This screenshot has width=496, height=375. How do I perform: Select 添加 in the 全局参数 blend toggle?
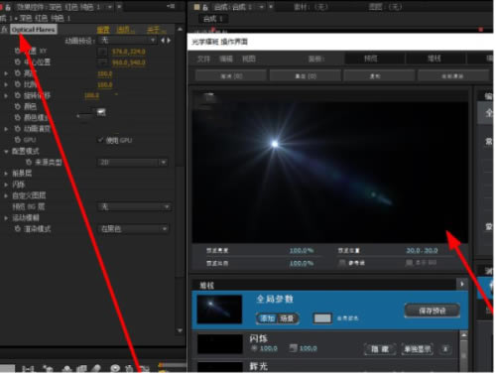pyautogui.click(x=268, y=318)
